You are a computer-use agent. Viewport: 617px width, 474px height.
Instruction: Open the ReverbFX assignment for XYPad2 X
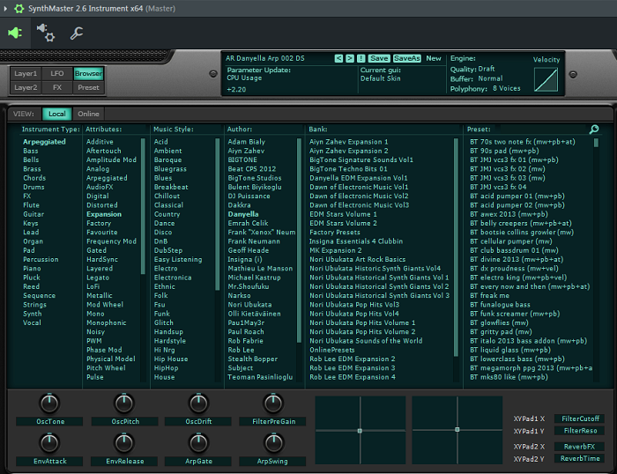click(580, 447)
